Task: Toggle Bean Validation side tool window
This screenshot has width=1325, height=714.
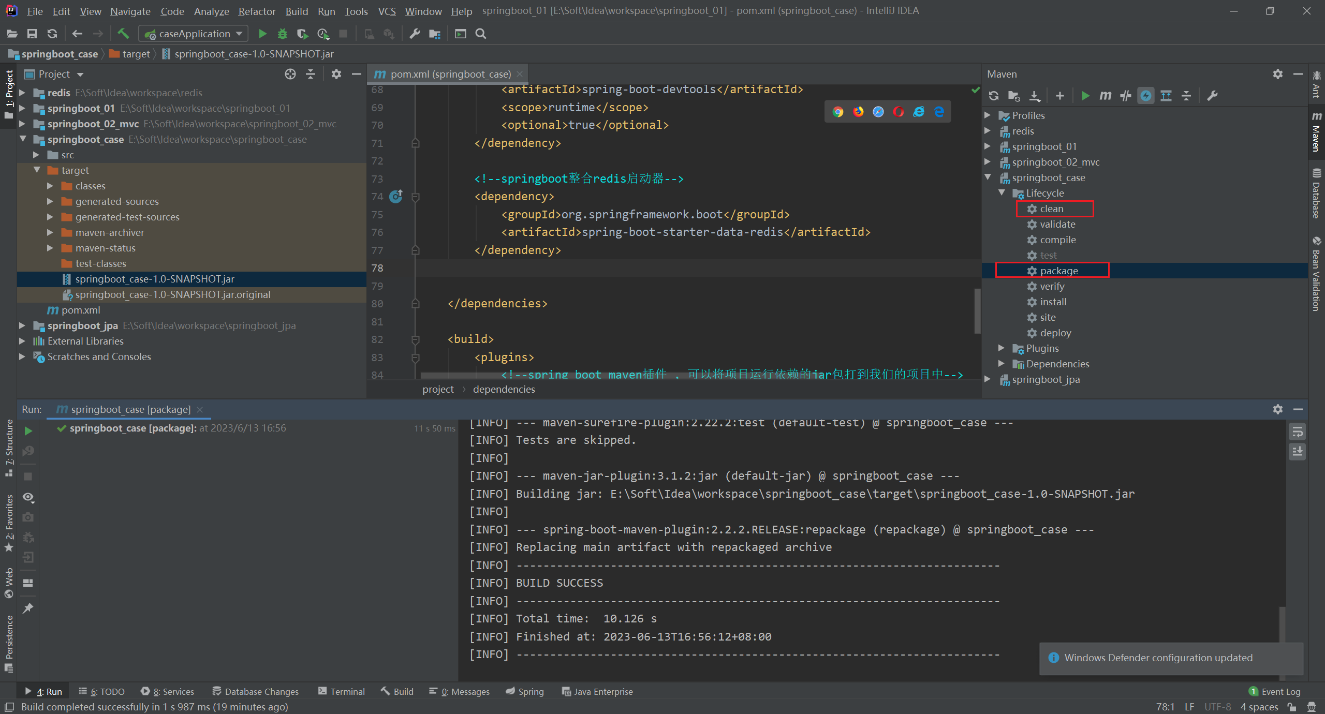Action: pyautogui.click(x=1316, y=273)
